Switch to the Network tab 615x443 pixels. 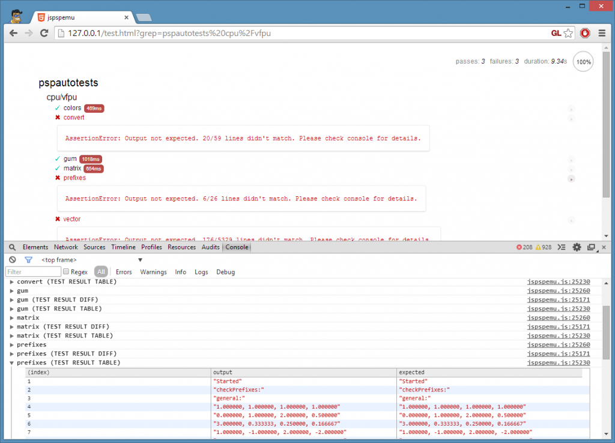[x=65, y=247]
